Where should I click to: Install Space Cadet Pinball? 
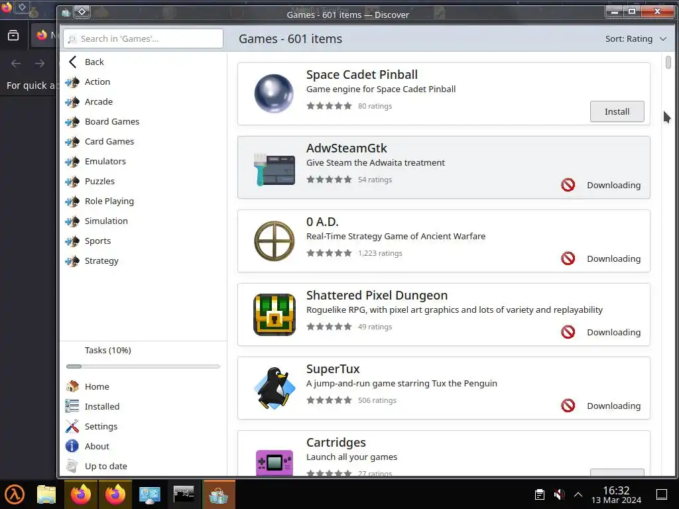pos(617,111)
